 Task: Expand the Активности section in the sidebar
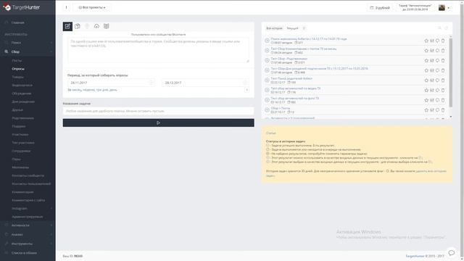pyautogui.click(x=28, y=225)
